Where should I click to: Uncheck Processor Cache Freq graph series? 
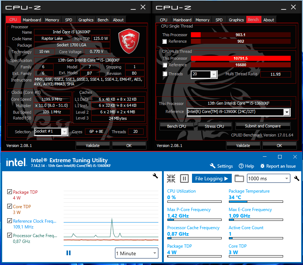(9, 235)
